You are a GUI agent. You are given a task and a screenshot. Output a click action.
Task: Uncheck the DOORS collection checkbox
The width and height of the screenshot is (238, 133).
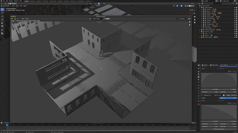pyautogui.click(x=203, y=15)
